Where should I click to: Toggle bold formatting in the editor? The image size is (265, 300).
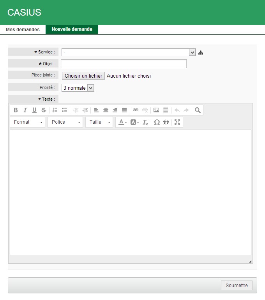pos(16,110)
